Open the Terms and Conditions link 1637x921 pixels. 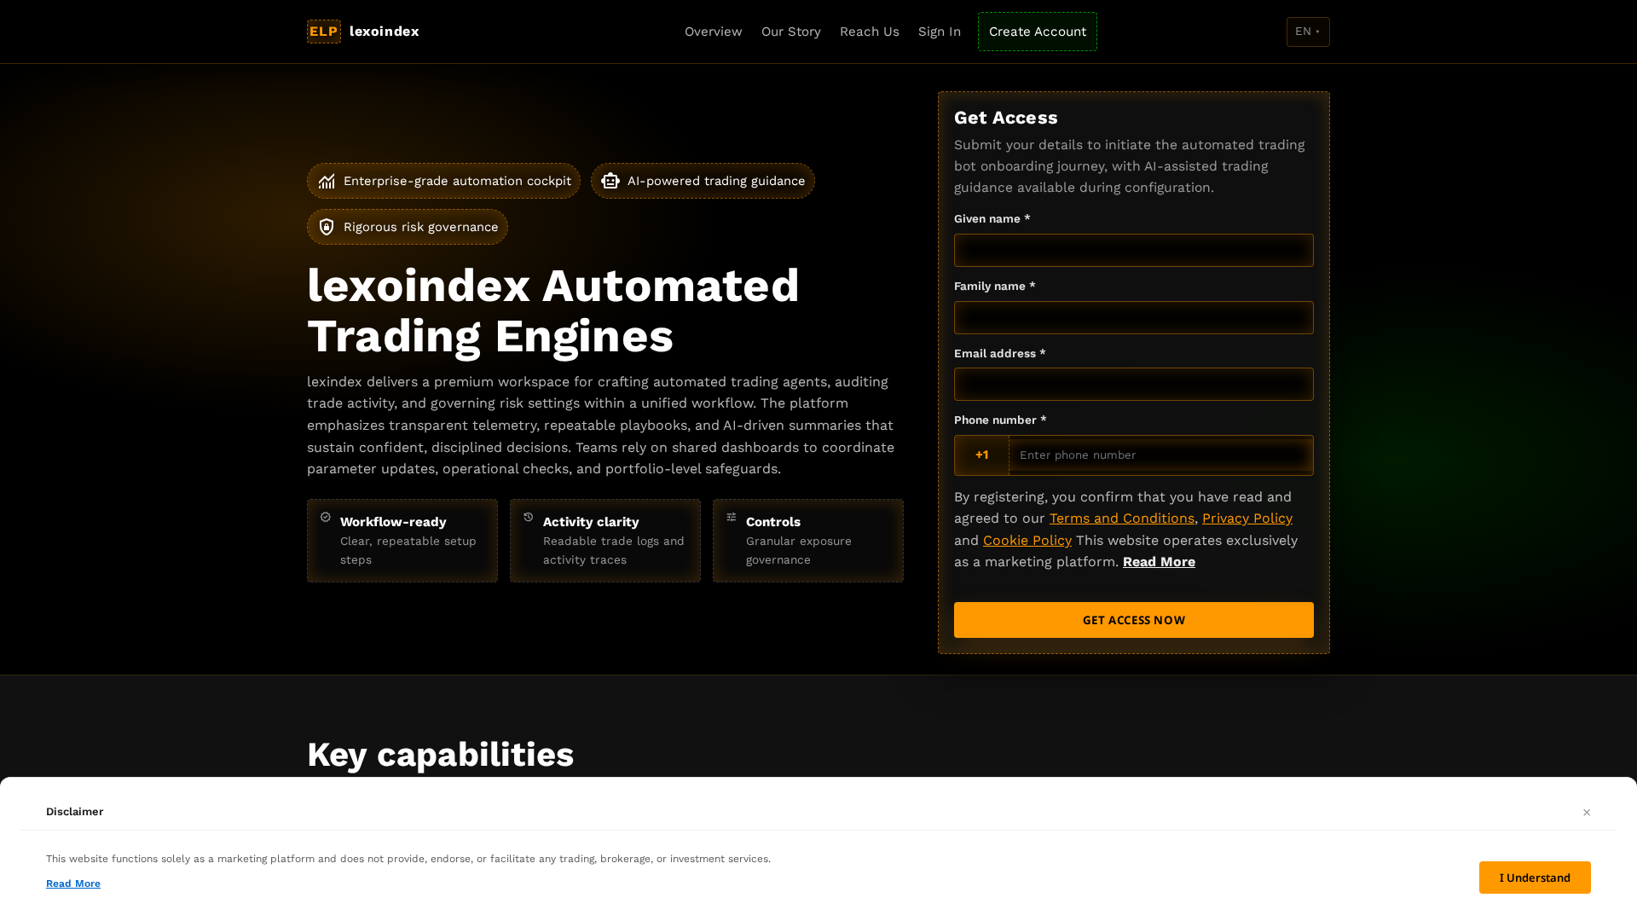coord(1122,518)
